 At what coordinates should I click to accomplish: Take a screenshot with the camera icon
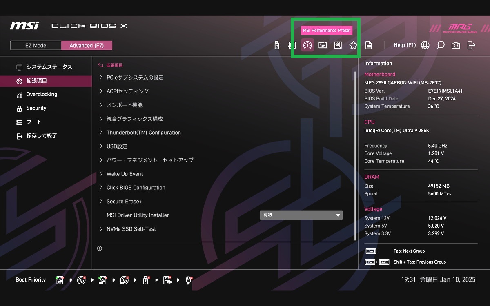click(456, 45)
